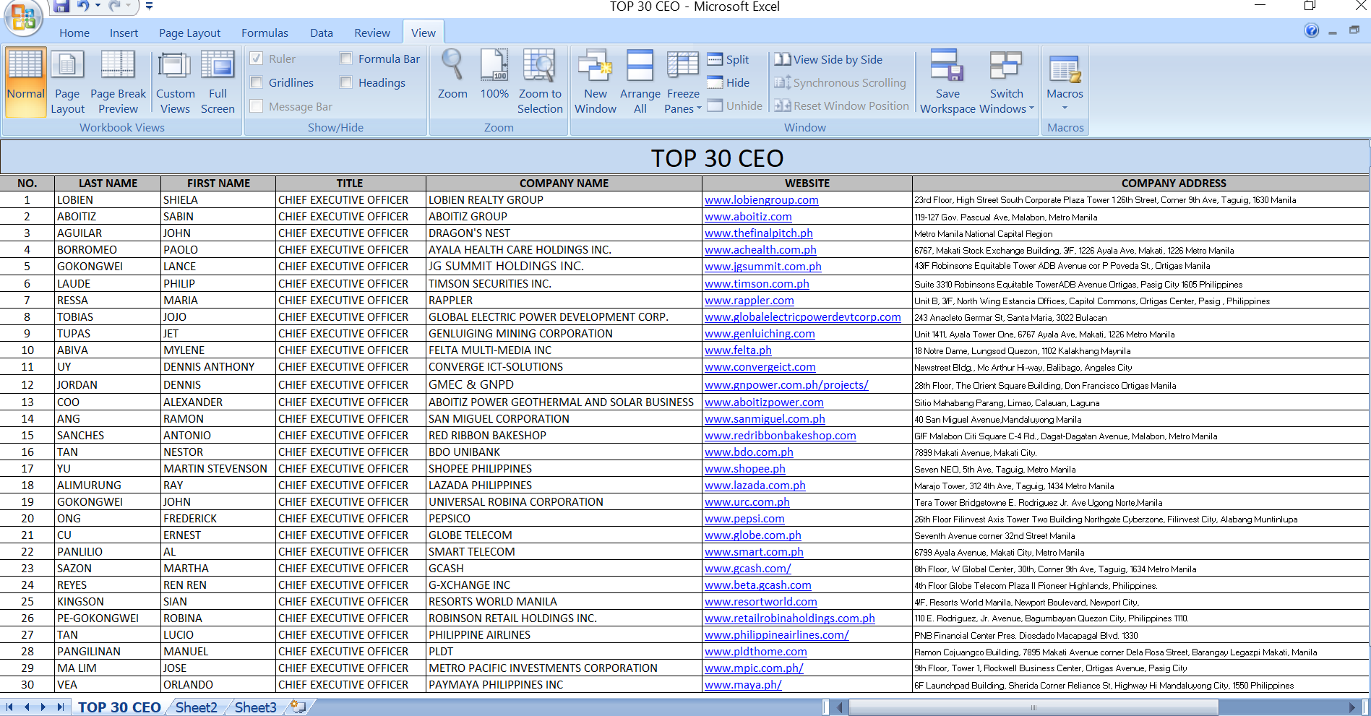This screenshot has width=1371, height=716.
Task: Select cell containing SAN MIGUEL CORPORATION
Action: (564, 419)
